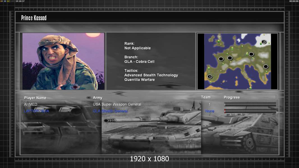Click the 00:00:00 game timer

294,1
